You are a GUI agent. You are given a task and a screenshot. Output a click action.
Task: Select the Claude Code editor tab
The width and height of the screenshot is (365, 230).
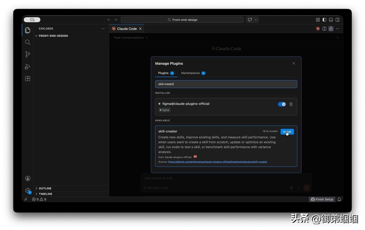[127, 29]
